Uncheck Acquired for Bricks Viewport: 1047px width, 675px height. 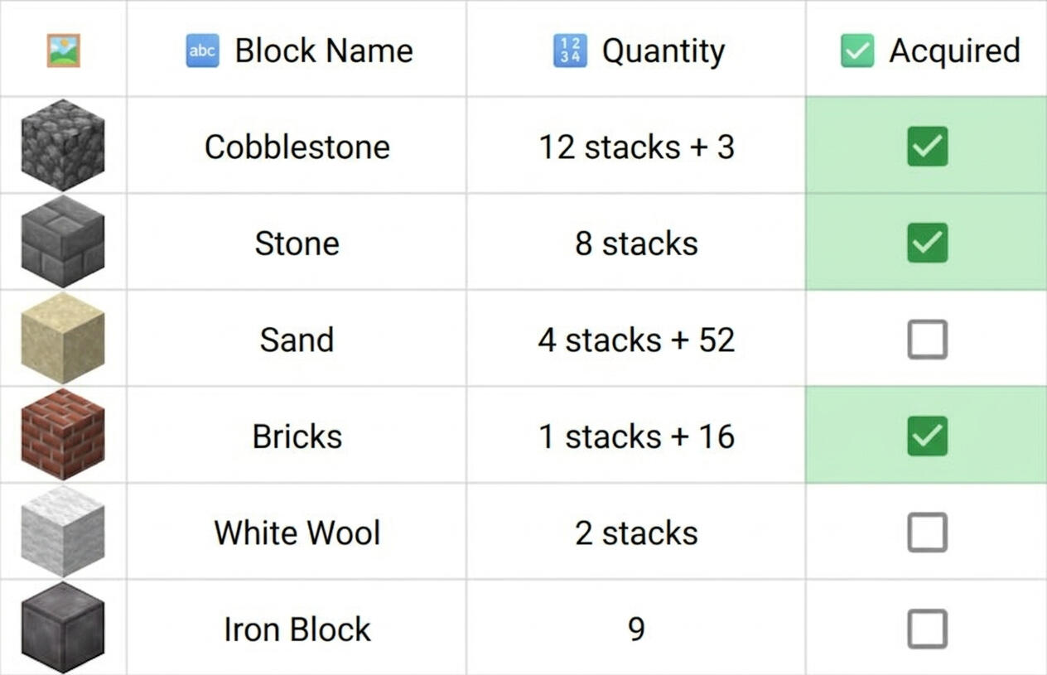927,436
